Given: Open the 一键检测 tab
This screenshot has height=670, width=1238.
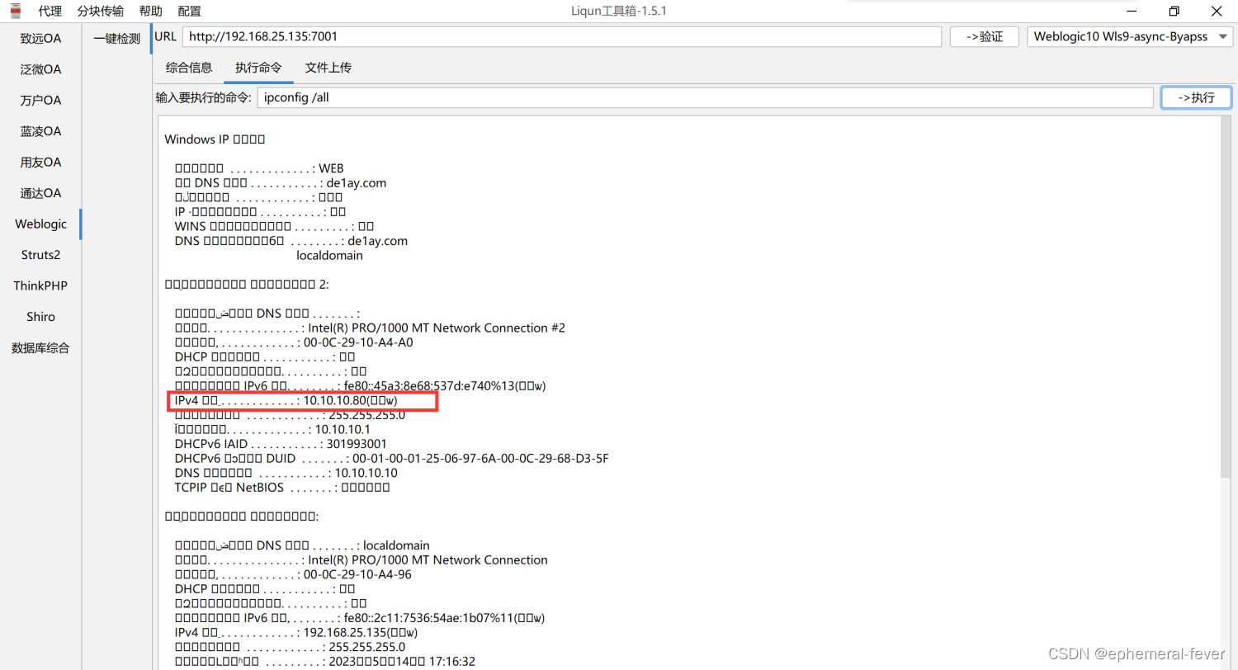Looking at the screenshot, I should click(x=117, y=39).
